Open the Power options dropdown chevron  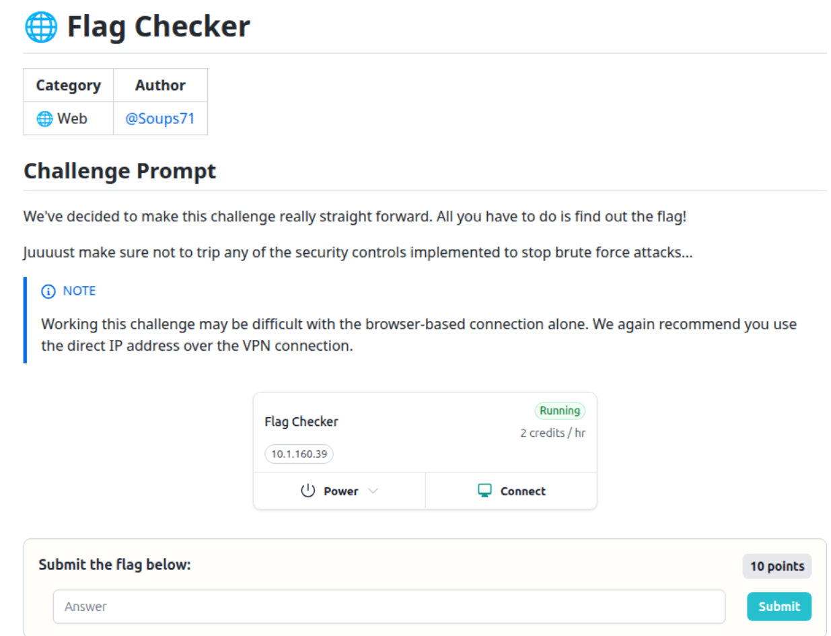375,491
